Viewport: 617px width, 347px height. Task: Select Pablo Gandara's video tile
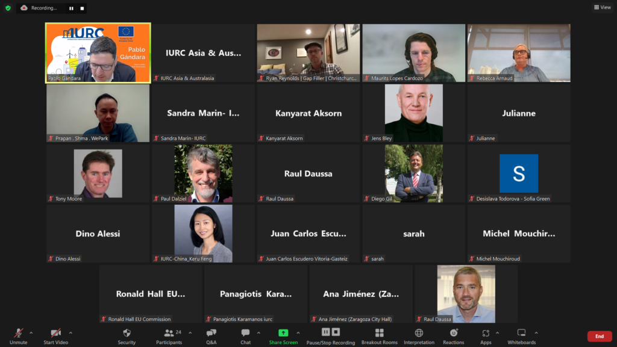tap(98, 53)
